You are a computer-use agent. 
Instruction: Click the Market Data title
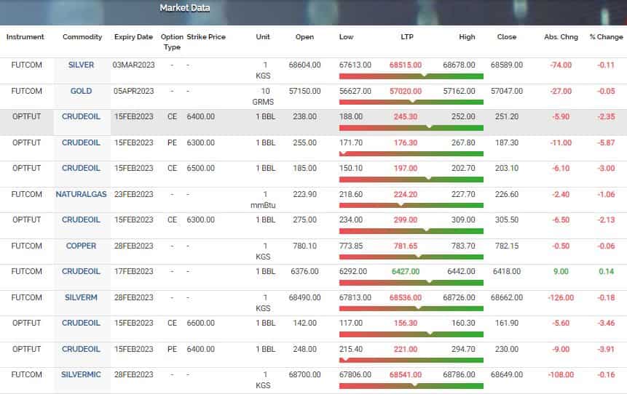click(x=185, y=7)
